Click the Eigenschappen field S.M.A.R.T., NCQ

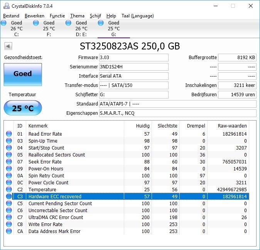178,113
